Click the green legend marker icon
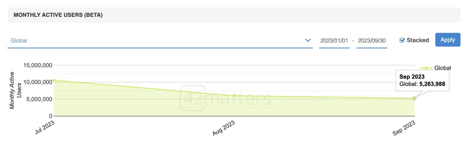Viewport: 467px width, 148px height. click(426, 68)
